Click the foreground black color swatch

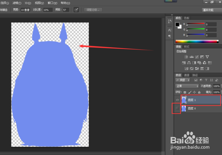pyautogui.click(x=177, y=24)
